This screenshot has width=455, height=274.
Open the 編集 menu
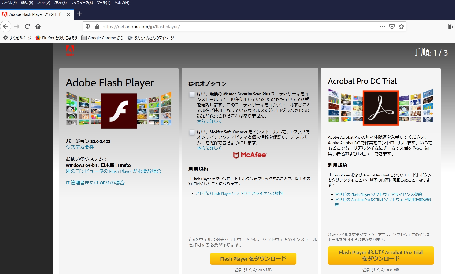pyautogui.click(x=27, y=3)
